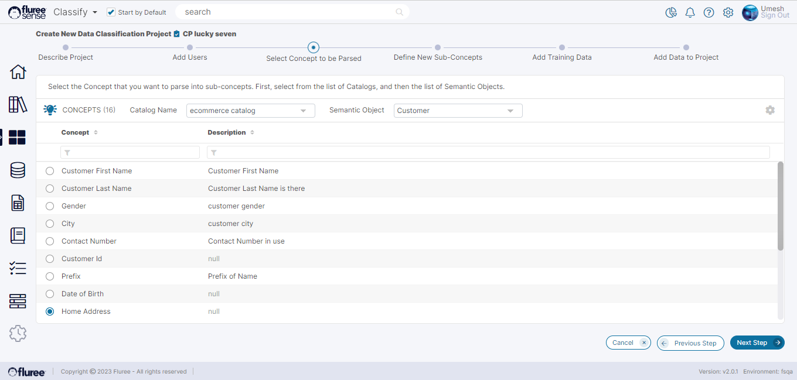Screen dimensions: 797x380
Task: Click the Next Step button
Action: pyautogui.click(x=757, y=343)
